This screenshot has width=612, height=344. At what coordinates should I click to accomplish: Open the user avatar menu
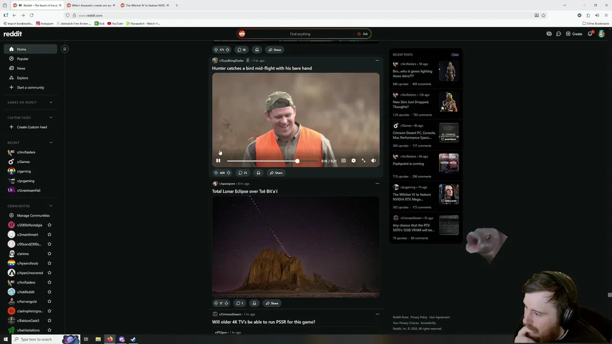(x=601, y=34)
